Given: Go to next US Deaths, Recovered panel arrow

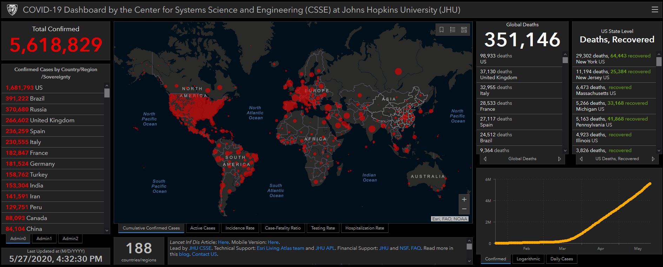Looking at the screenshot, I should 653,159.
